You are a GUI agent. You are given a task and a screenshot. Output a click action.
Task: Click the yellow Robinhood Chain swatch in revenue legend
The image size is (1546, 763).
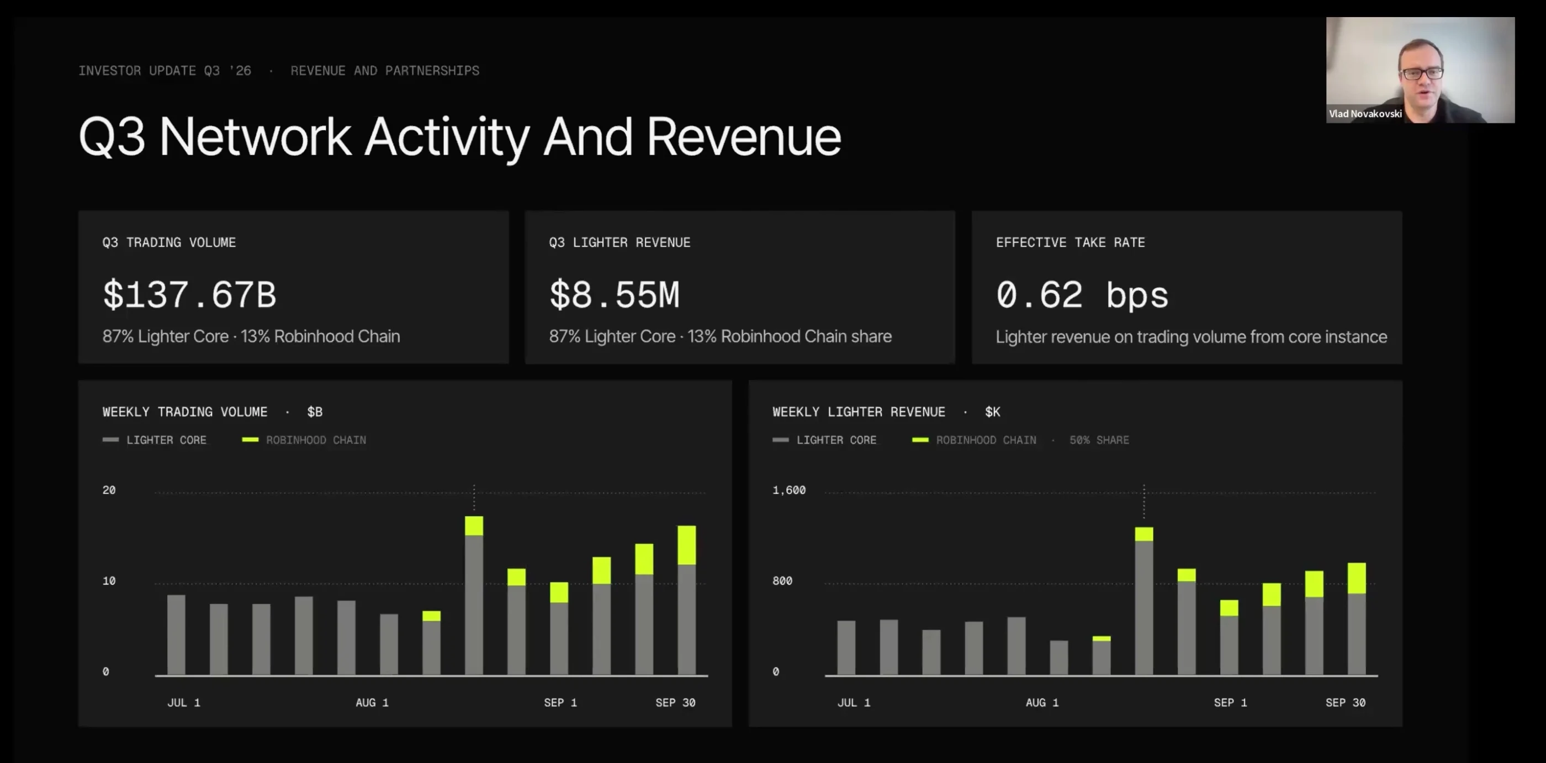point(920,439)
